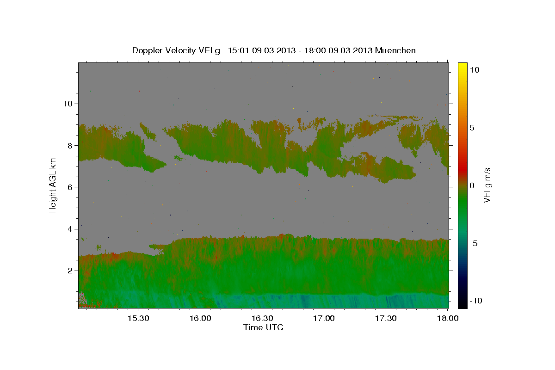
Task: Click the colorbar label -5
Action: pyautogui.click(x=474, y=243)
